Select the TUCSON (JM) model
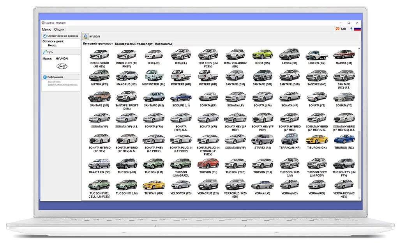This screenshot has width=399, height=244. 127,166
